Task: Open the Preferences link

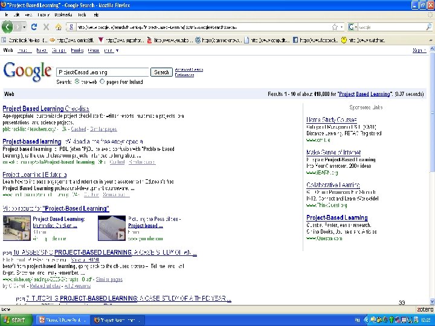Action: click(184, 75)
